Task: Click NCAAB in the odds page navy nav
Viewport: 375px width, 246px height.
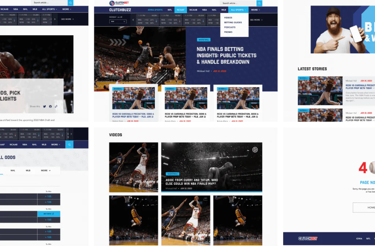Action: click(14, 145)
